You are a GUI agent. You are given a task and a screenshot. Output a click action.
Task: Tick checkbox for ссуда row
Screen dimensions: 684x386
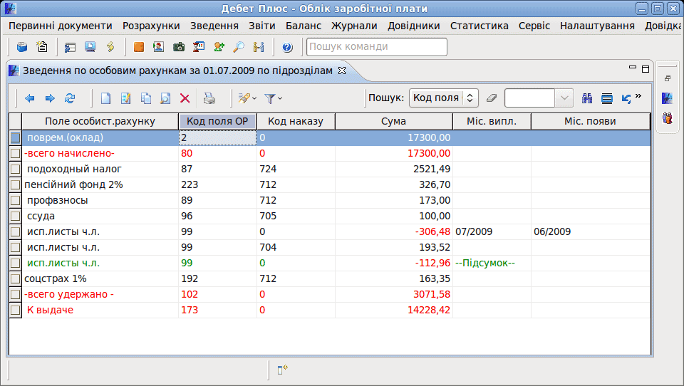coord(15,217)
